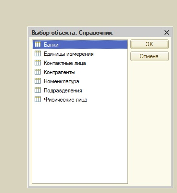
Task: Click the catalog icon beside Подразделения
Action: [38, 90]
